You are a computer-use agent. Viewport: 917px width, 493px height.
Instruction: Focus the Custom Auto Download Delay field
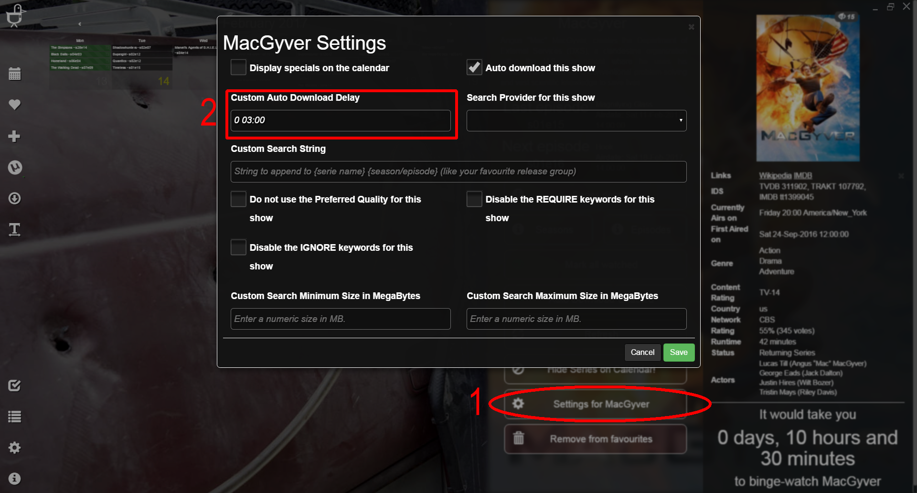tap(341, 120)
